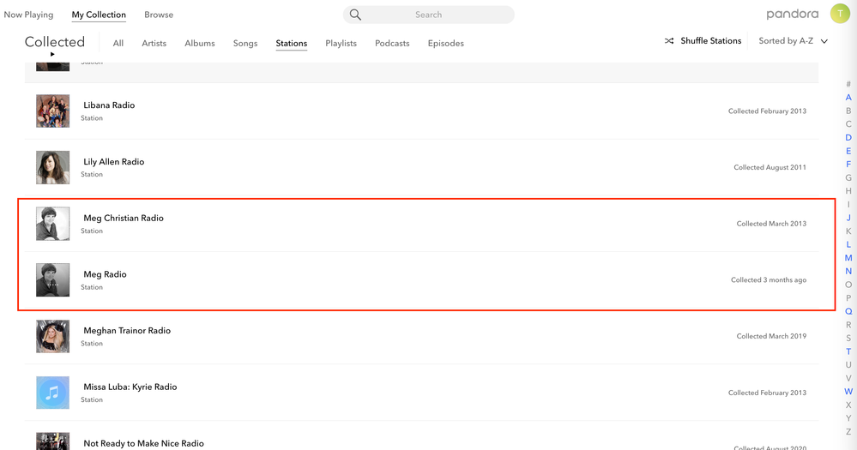Click 'Collected March 2013' on Meg Christian row

click(x=771, y=224)
